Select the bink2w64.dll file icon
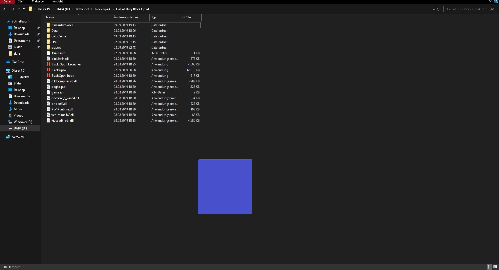 pyautogui.click(x=48, y=59)
